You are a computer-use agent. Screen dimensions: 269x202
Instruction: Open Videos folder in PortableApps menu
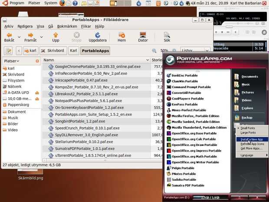click(243, 100)
